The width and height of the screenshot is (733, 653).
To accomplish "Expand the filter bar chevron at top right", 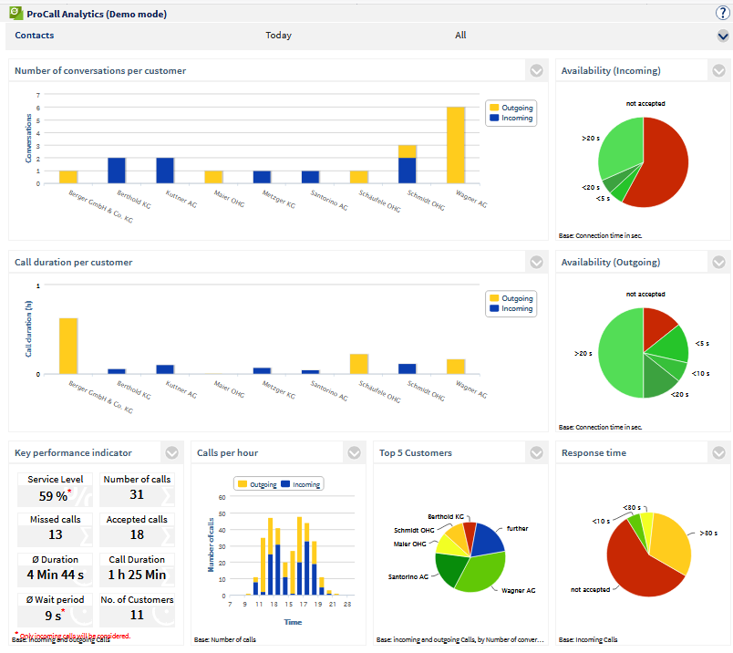I will pyautogui.click(x=723, y=36).
